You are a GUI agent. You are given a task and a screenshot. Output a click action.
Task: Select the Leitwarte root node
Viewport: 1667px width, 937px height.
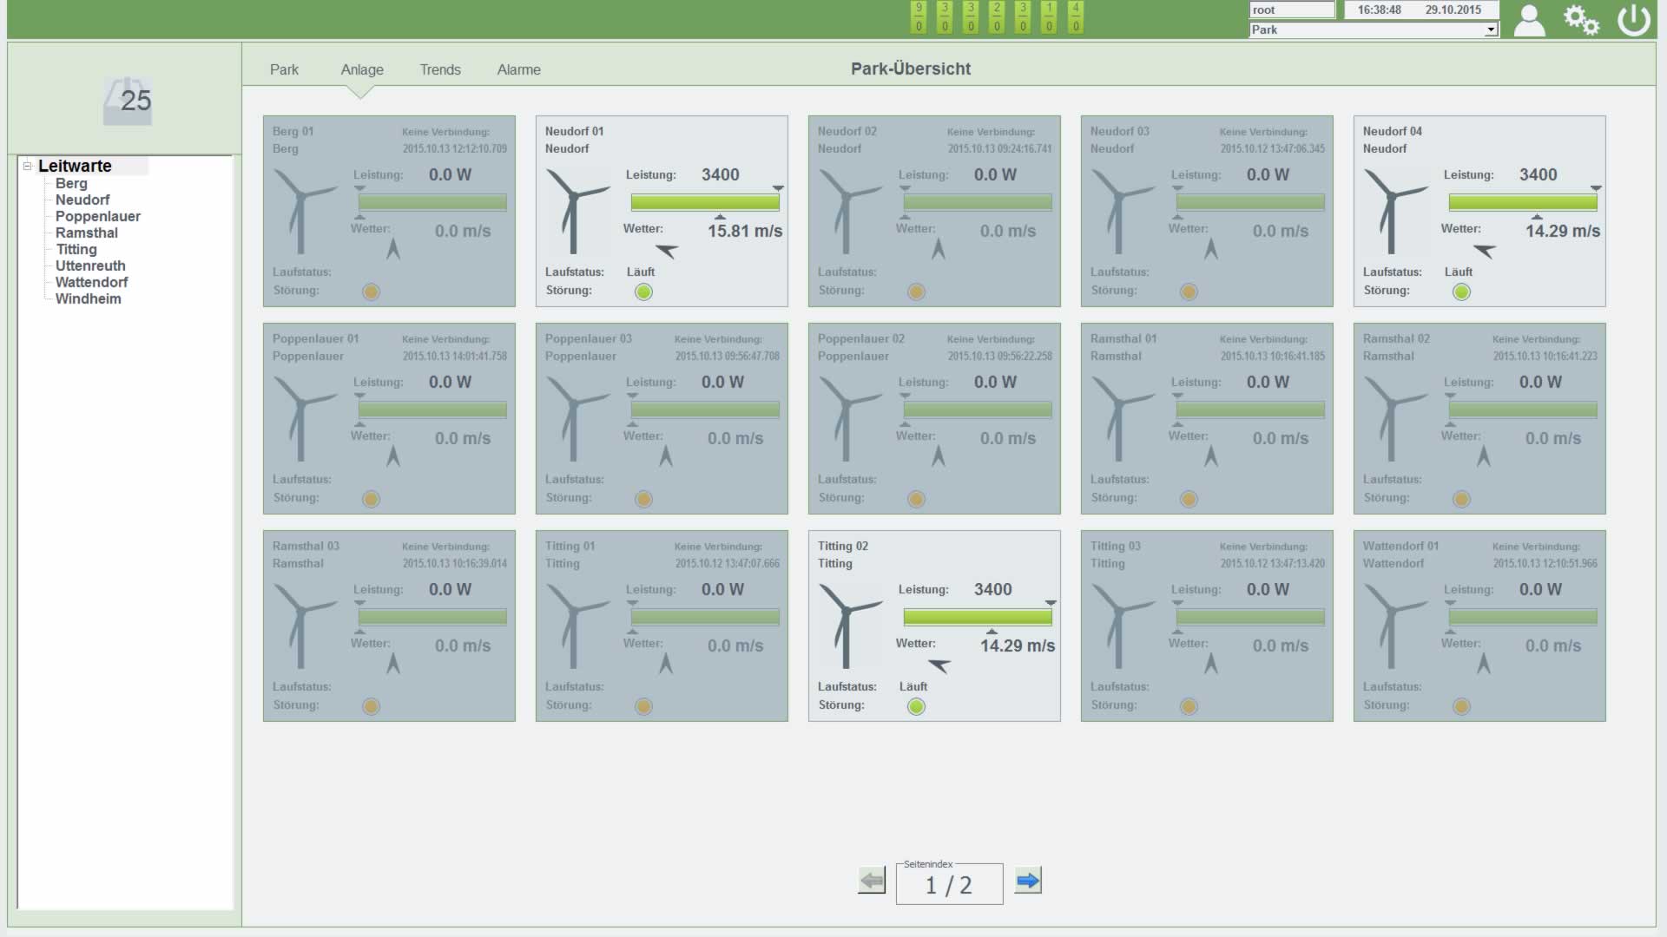pos(75,166)
